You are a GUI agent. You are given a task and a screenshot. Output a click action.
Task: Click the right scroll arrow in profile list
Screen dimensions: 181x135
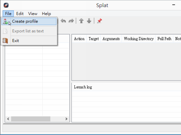pyautogui.click(x=66, y=119)
